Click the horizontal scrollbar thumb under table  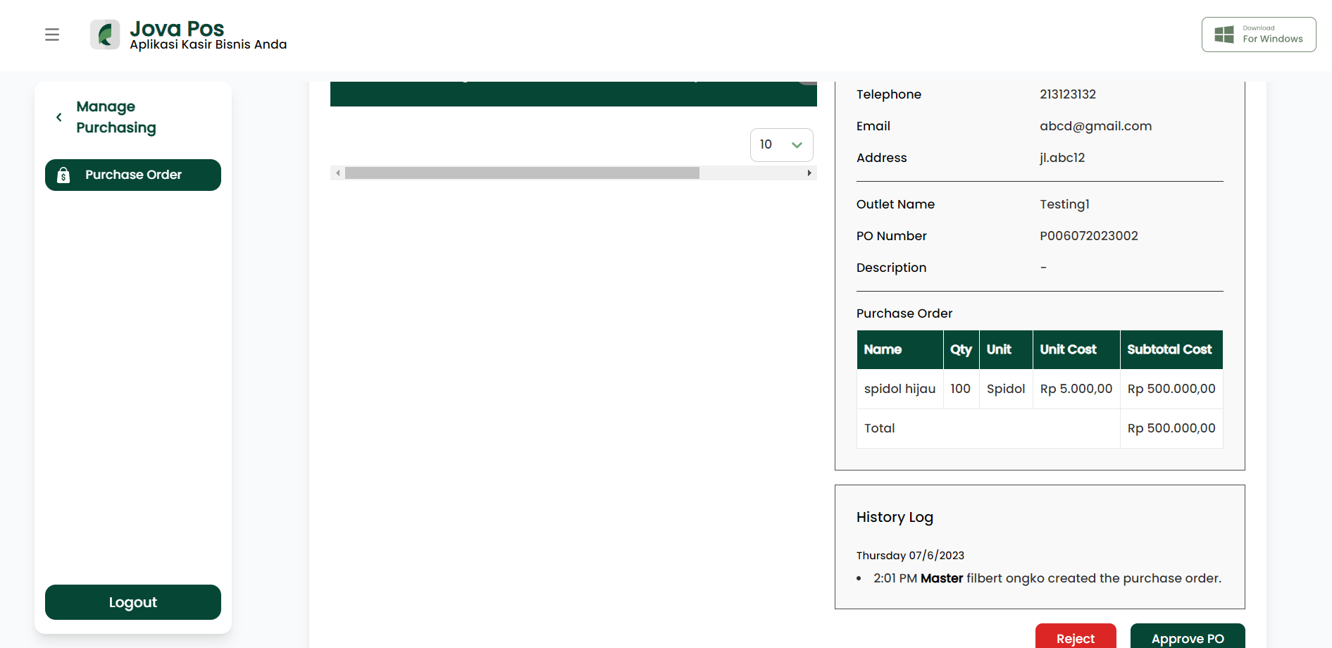(x=522, y=173)
